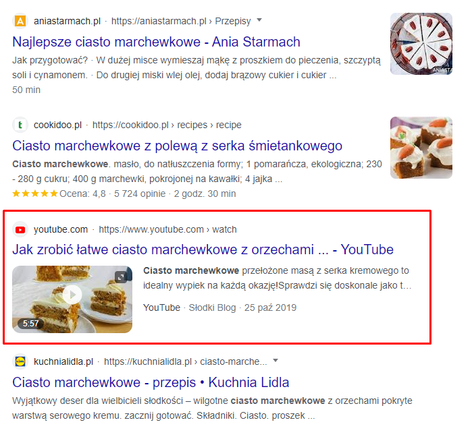
Task: Expand the video thumbnail fullscreen icon
Action: [121, 277]
